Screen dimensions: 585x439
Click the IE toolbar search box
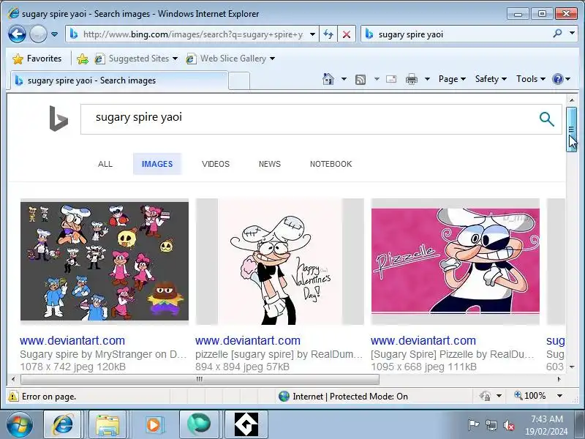tap(463, 34)
